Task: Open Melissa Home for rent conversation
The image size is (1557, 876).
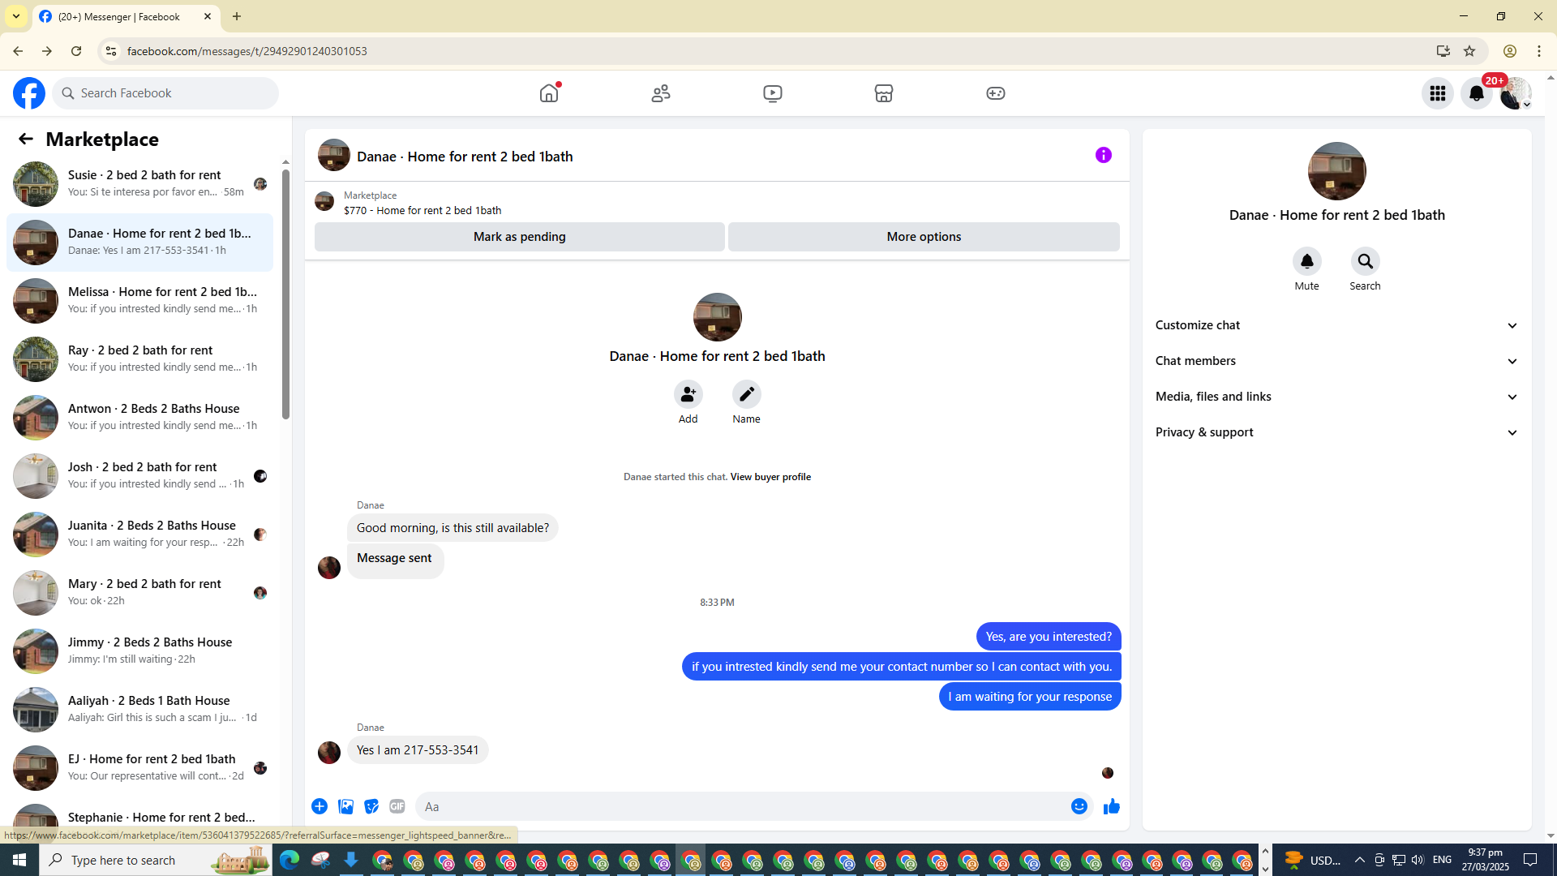Action: click(139, 301)
